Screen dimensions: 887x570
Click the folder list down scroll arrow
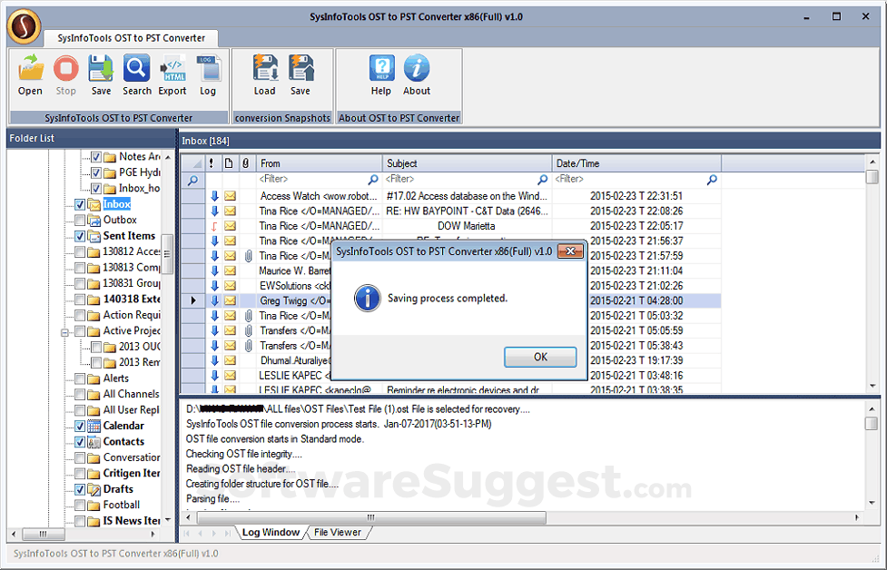point(167,519)
